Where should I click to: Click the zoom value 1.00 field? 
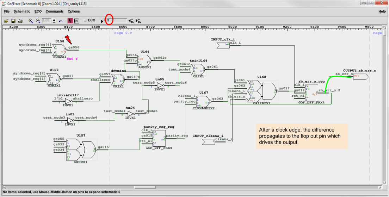46,21
